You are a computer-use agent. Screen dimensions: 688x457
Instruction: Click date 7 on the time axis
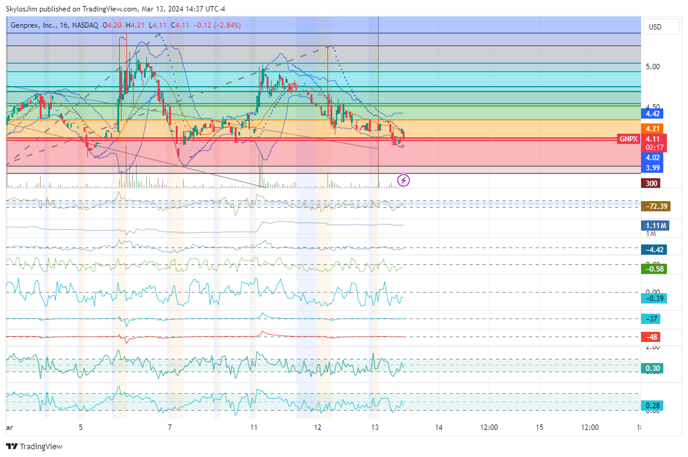point(170,427)
